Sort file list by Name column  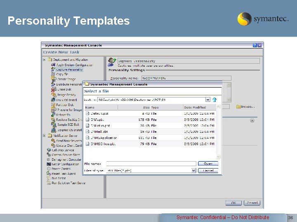tap(101, 107)
